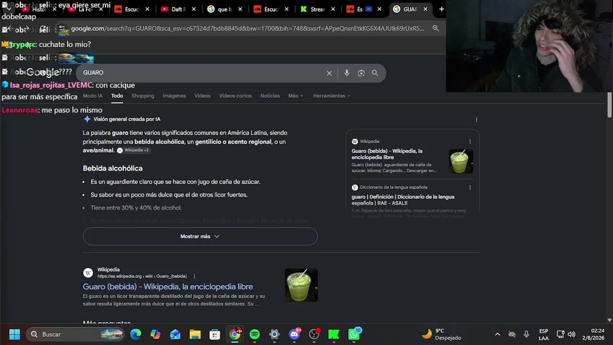613x345 pixels.
Task: Close the Daft Punk YouTube tab
Action: tap(193, 9)
